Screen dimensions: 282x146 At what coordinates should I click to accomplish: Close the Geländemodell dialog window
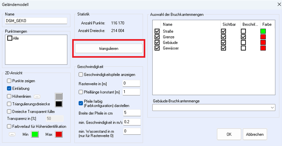pos(275,4)
